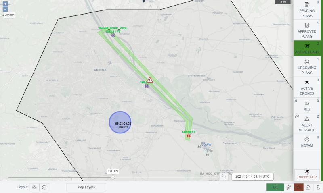Expand the Map Layers menu
This screenshot has width=323, height=193.
click(x=86, y=187)
